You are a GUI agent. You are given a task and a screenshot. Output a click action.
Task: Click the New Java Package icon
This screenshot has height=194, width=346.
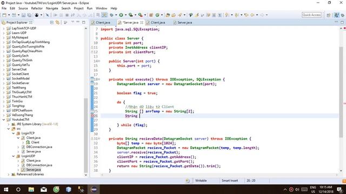click(151, 15)
